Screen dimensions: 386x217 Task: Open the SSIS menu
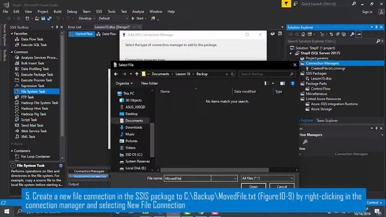pyautogui.click(x=99, y=11)
